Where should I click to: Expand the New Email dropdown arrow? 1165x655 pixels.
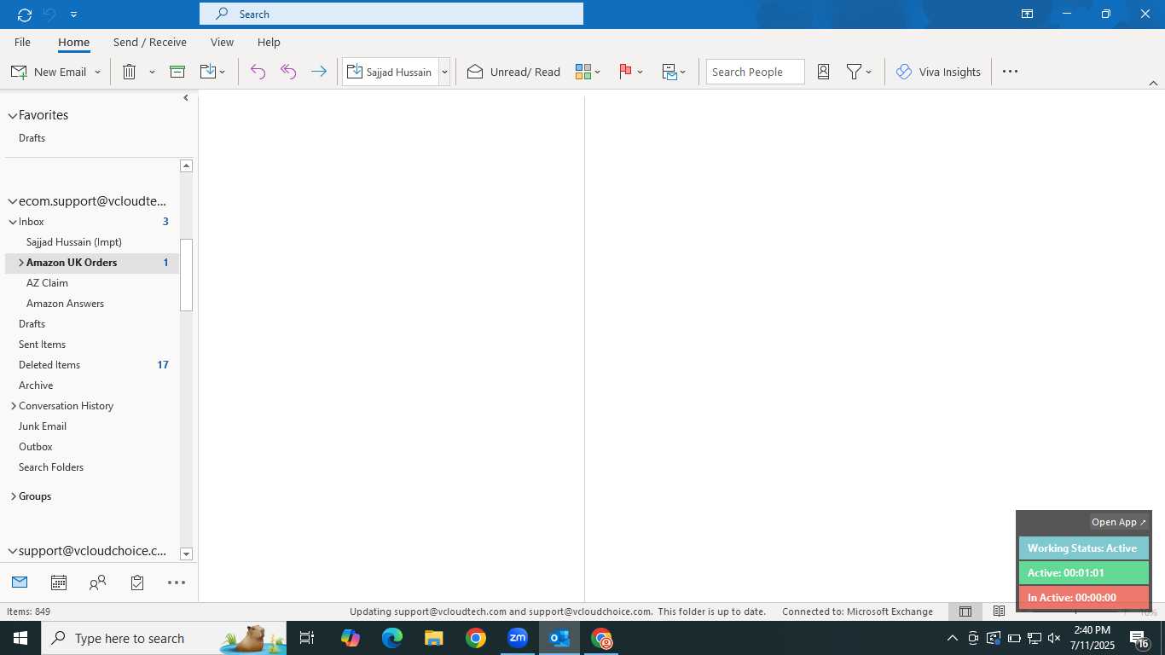click(97, 72)
